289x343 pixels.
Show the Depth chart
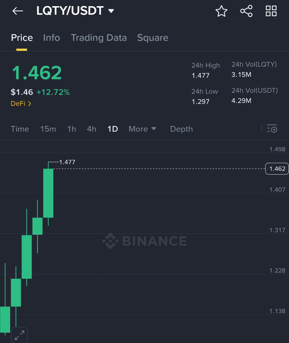tap(181, 129)
